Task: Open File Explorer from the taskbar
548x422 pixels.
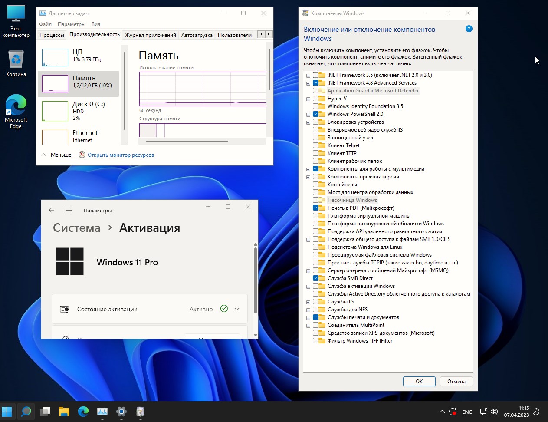Action: 64,412
